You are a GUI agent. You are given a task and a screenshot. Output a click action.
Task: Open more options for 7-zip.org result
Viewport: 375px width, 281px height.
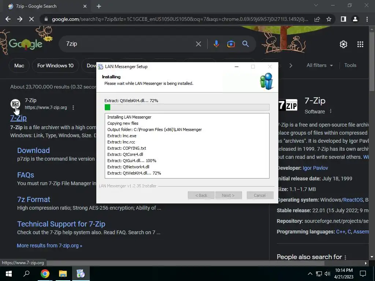[73, 108]
